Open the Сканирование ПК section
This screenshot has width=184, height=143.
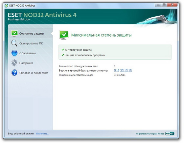pos(30,43)
